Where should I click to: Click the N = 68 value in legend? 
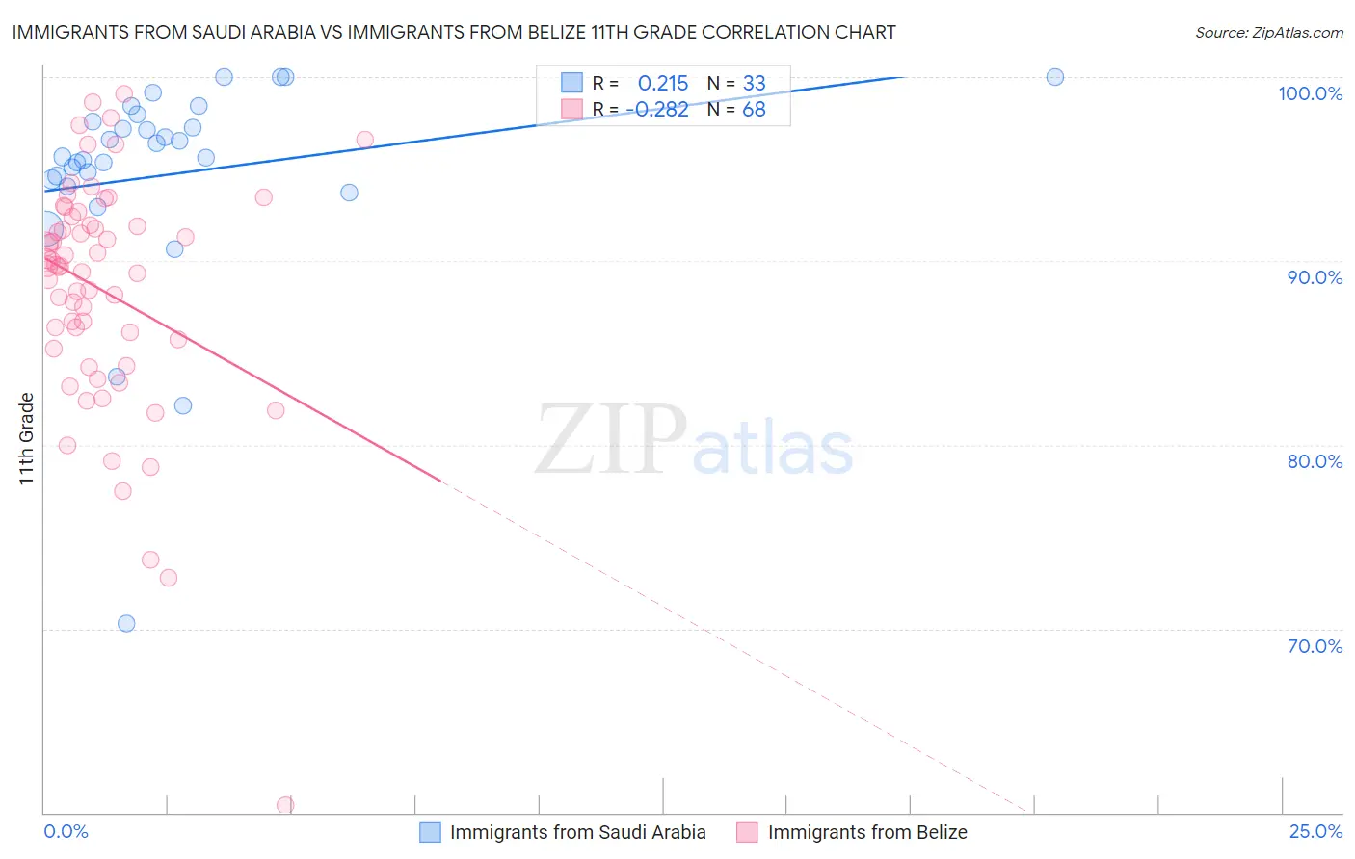(736, 110)
